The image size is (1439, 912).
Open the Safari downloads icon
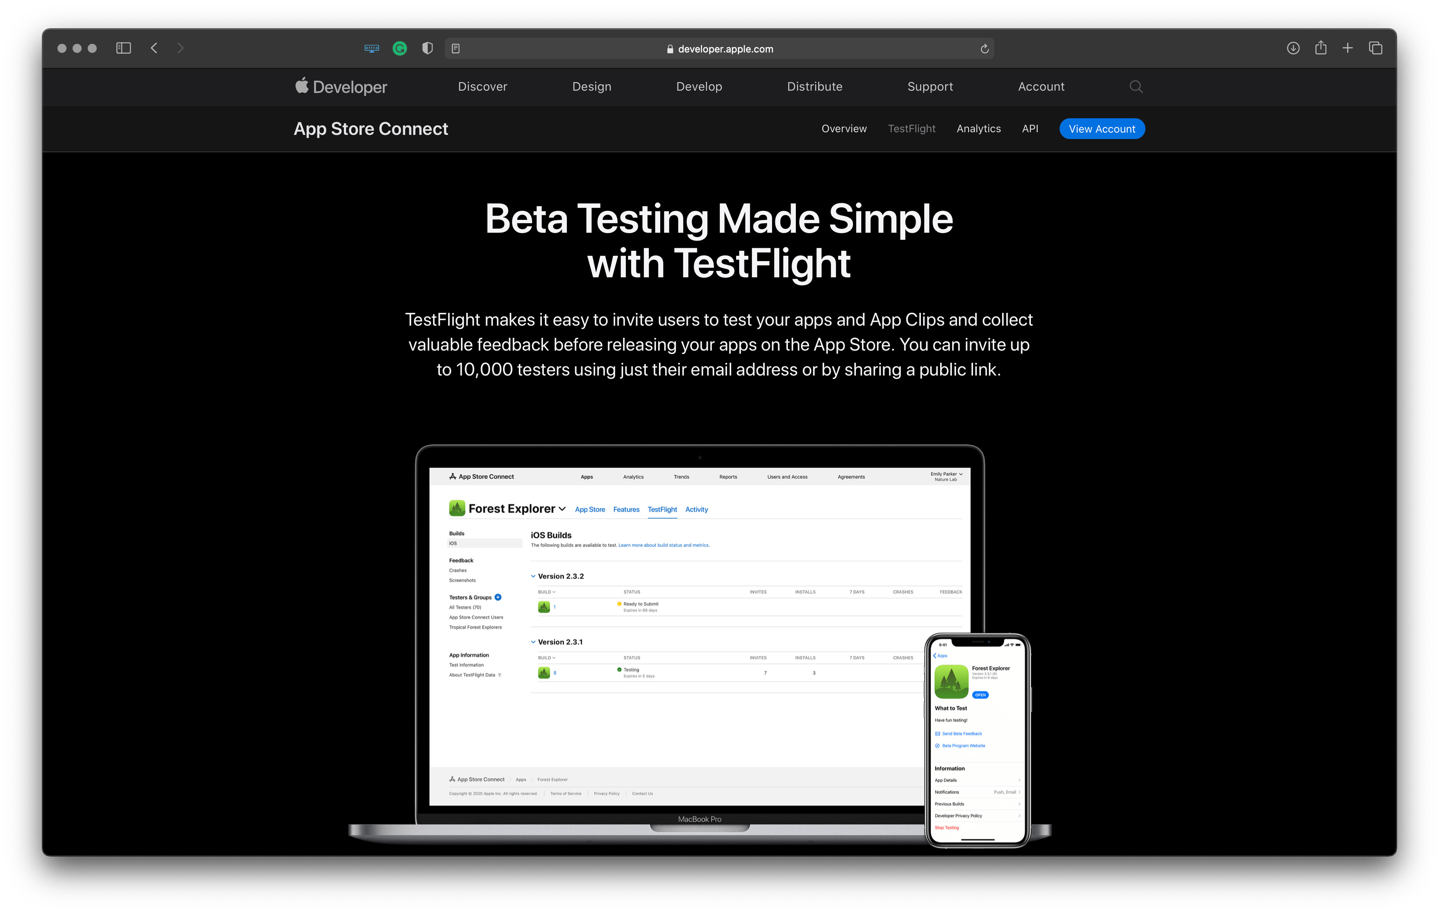[x=1293, y=48]
